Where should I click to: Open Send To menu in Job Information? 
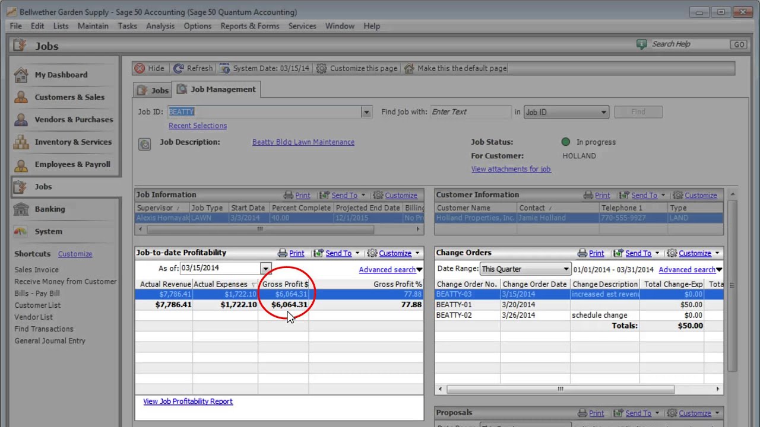click(343, 195)
